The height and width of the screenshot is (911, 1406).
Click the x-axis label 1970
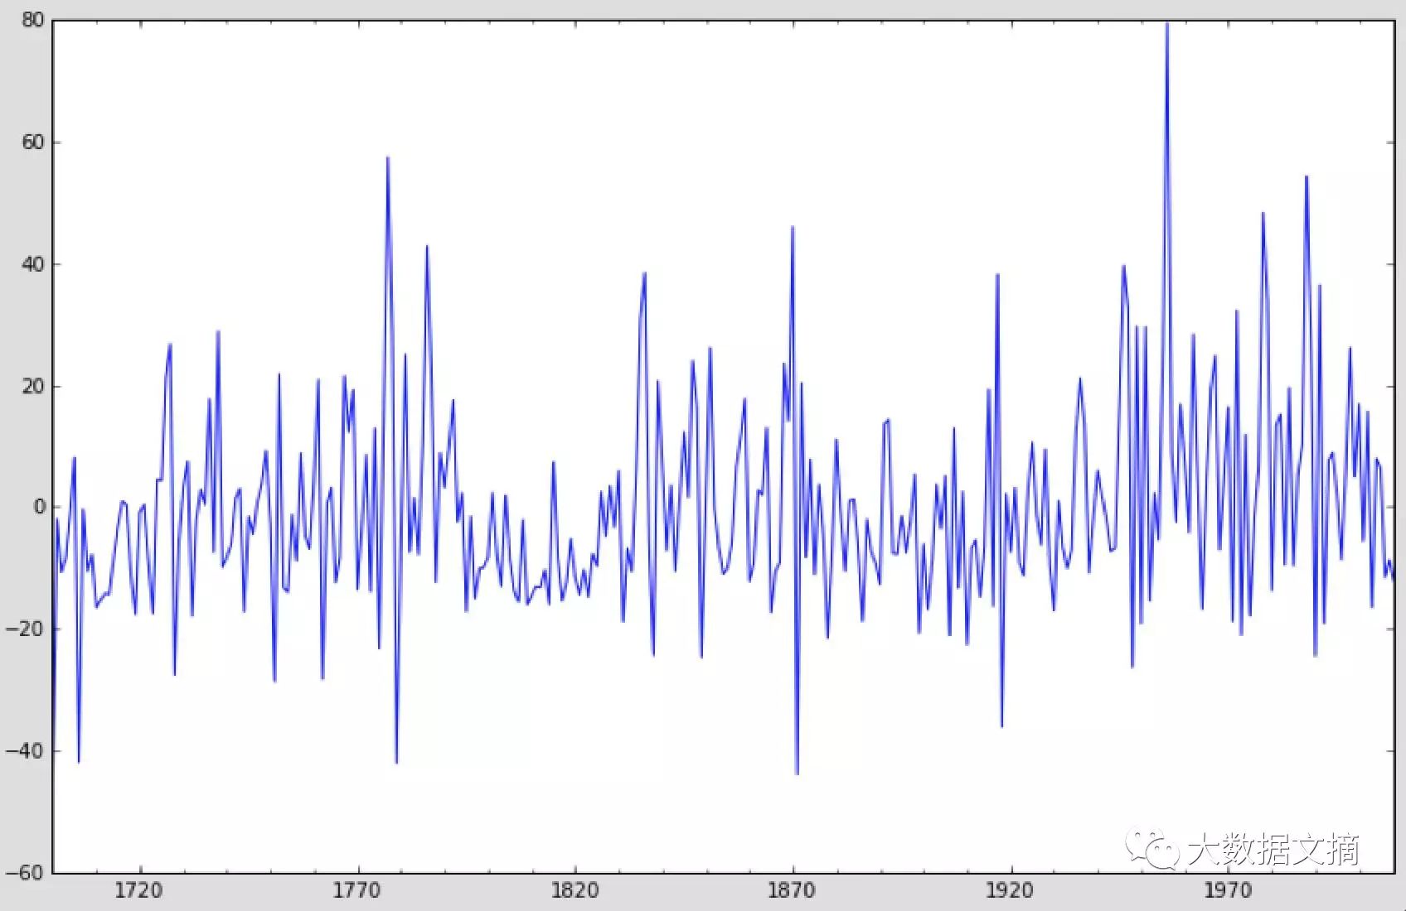[1228, 890]
